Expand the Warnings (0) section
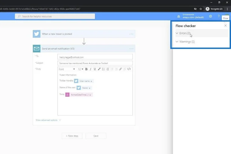 click(202, 42)
